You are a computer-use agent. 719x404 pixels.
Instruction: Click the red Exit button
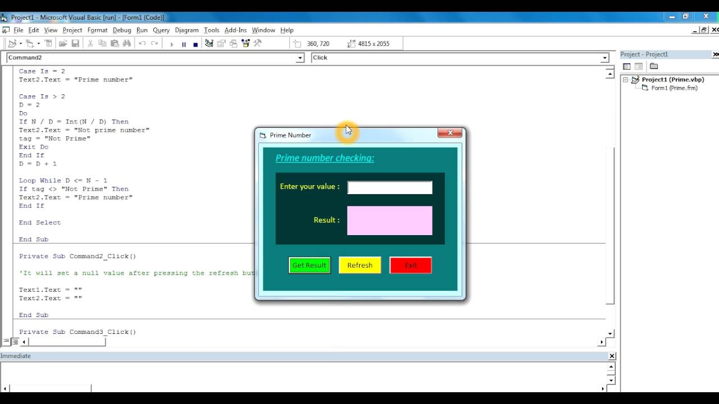(x=411, y=265)
